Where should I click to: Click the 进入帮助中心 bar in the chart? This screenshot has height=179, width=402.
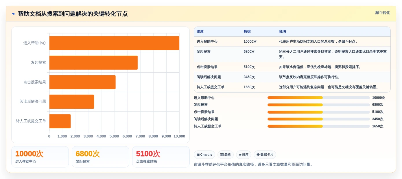tap(114, 43)
